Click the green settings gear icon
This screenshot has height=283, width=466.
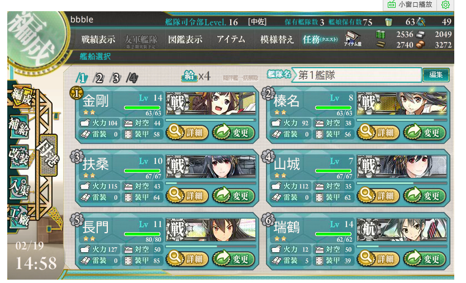(445, 5)
